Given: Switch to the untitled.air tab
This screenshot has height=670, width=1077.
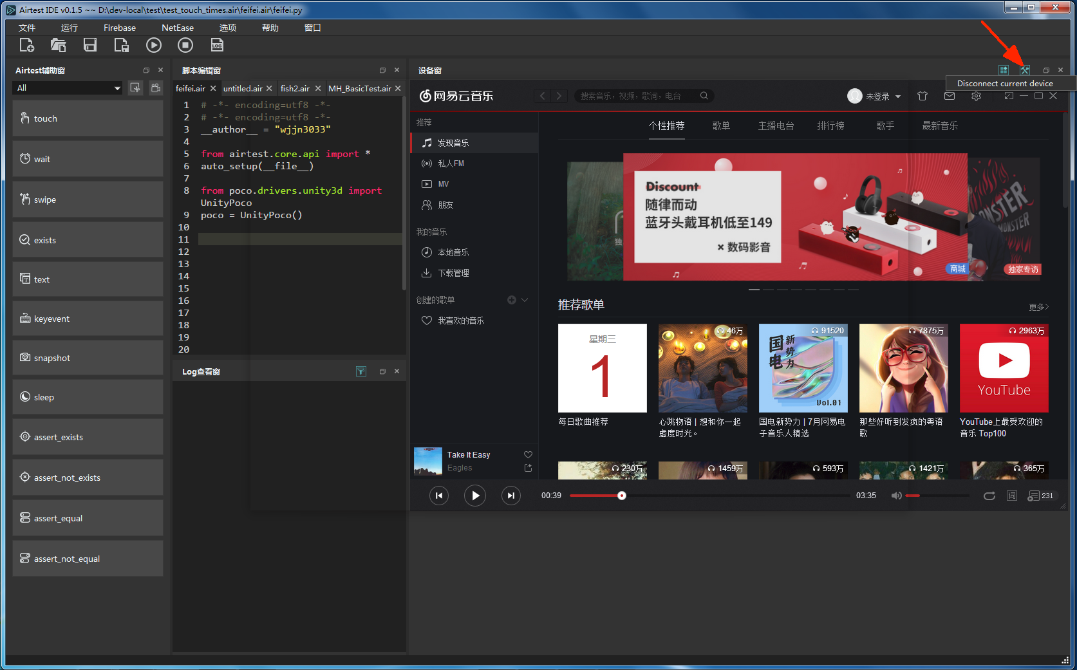Looking at the screenshot, I should point(243,88).
